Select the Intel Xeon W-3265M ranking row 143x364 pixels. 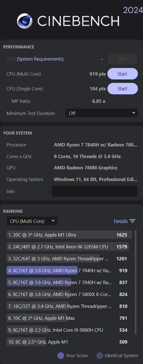point(69,247)
